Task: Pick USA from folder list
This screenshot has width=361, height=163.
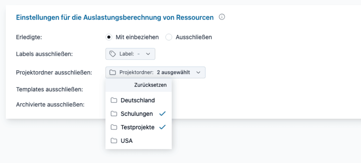Action: [126, 141]
